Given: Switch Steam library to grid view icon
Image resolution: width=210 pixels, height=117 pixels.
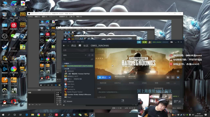Looking at the screenshot, I should click(92, 50).
